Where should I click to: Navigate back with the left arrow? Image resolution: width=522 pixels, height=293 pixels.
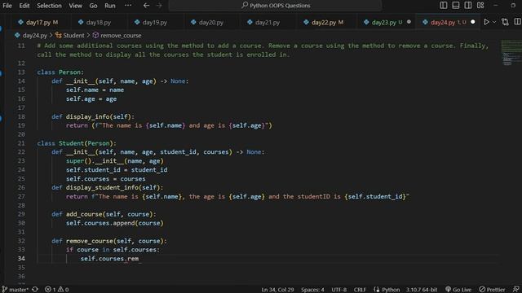click(146, 6)
